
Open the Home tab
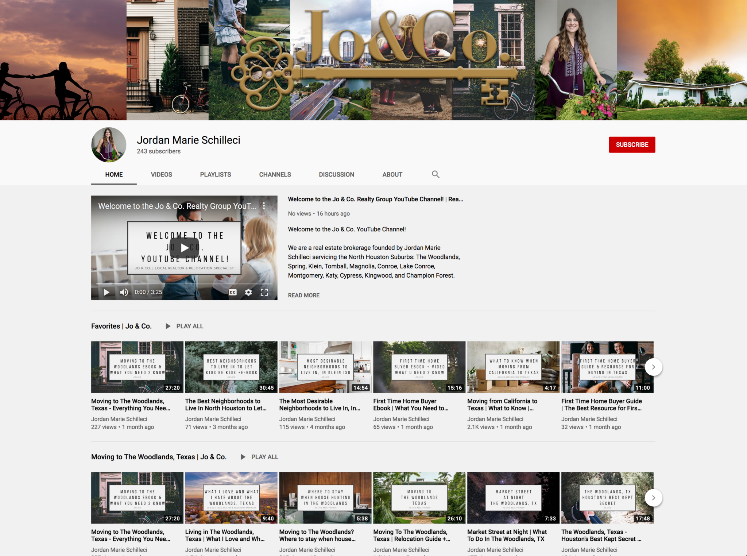[114, 174]
